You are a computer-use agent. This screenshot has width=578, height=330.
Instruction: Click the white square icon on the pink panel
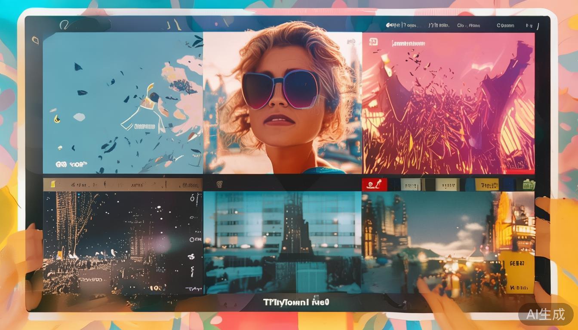click(x=373, y=42)
